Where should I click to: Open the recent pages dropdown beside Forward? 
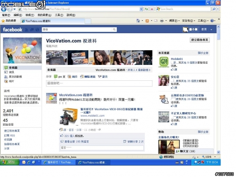[x=14, y=9]
